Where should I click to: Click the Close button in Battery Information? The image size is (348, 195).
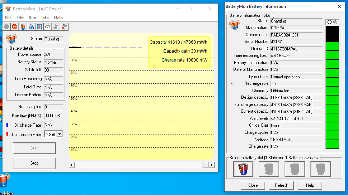click(253, 185)
